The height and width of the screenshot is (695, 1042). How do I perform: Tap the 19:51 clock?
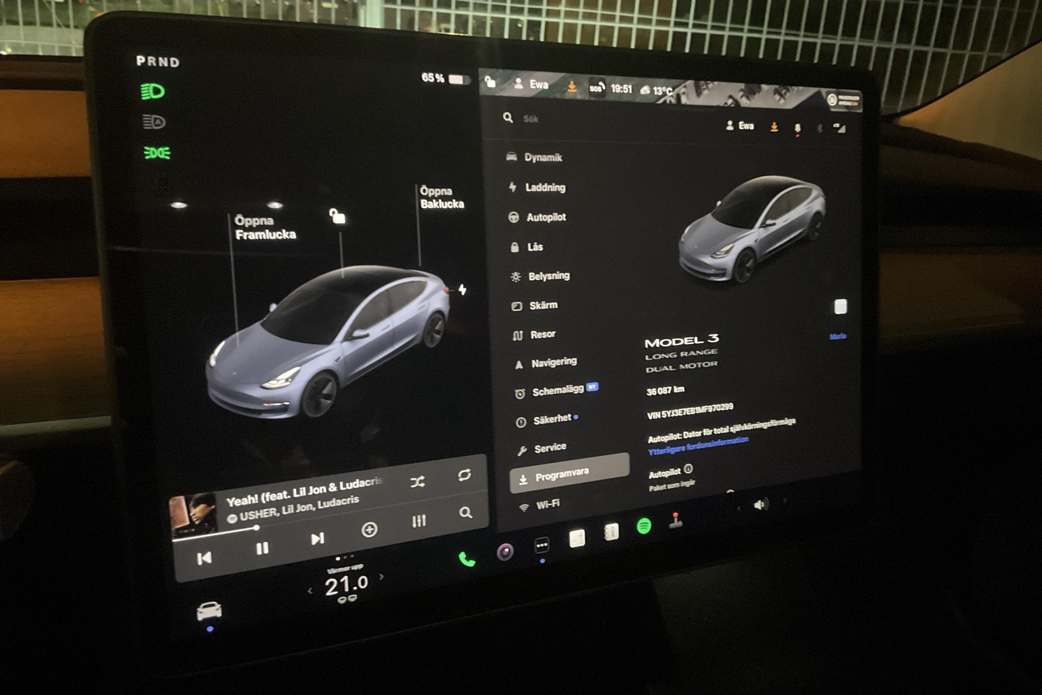coord(621,89)
